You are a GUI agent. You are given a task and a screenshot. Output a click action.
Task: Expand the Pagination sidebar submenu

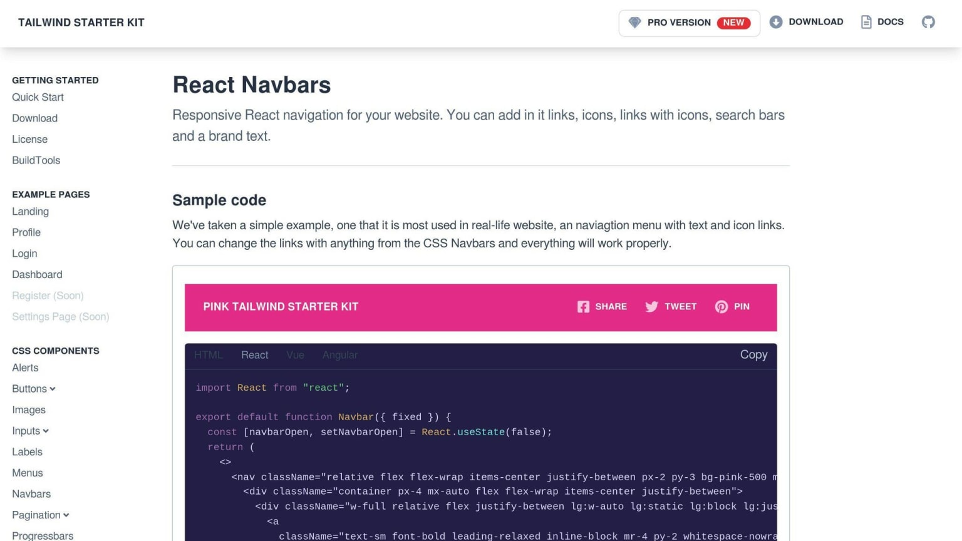41,515
